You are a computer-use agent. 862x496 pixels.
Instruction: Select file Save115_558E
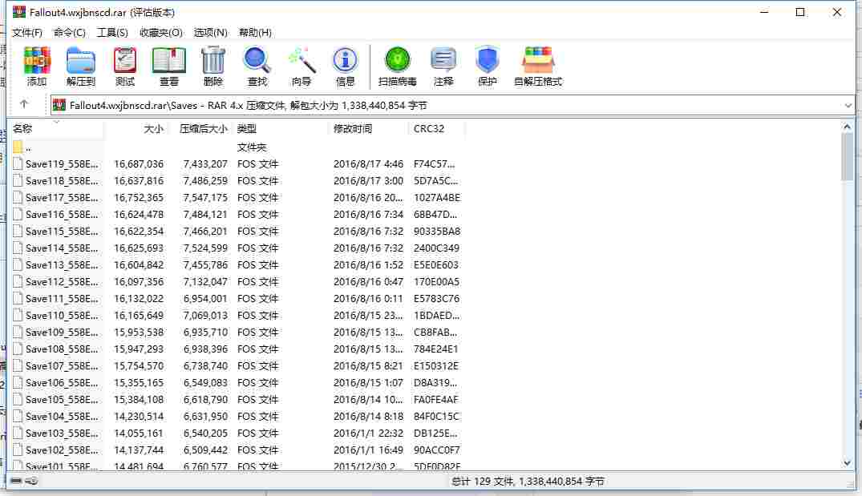pyautogui.click(x=62, y=232)
